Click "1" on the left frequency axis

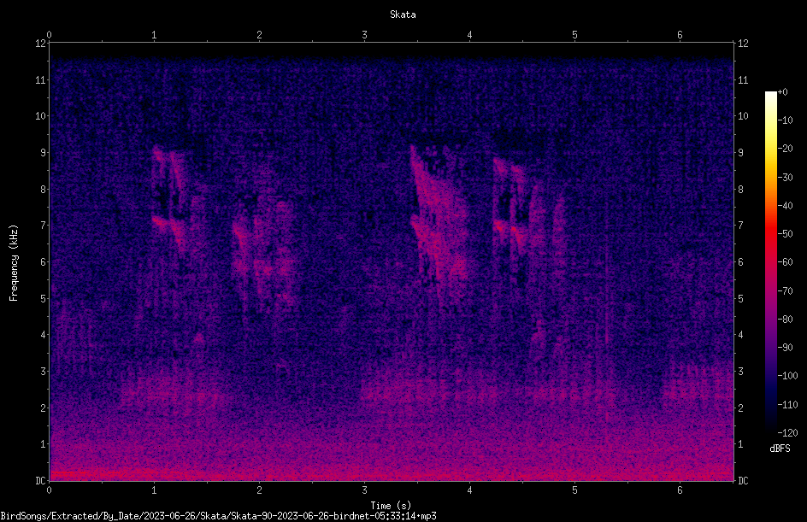click(44, 444)
